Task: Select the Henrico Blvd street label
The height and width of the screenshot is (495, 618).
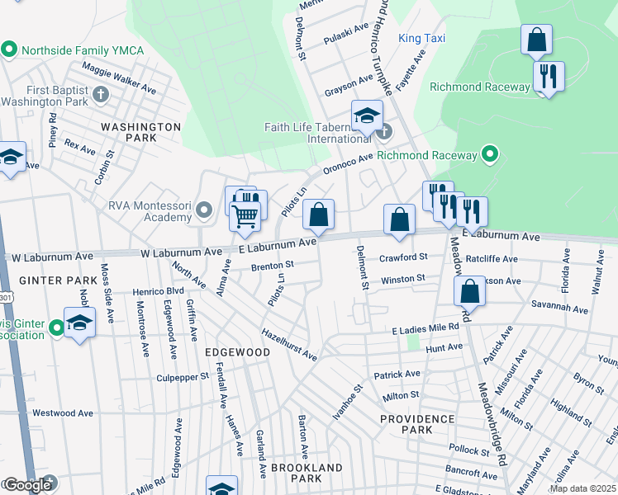Action: click(158, 291)
